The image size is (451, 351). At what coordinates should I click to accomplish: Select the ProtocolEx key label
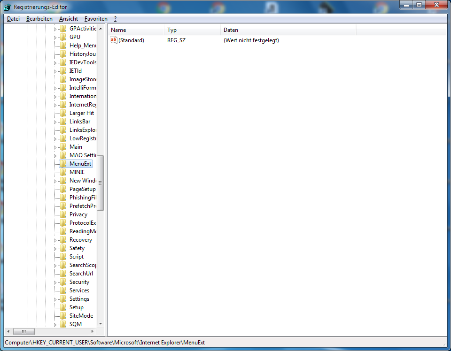coord(83,223)
